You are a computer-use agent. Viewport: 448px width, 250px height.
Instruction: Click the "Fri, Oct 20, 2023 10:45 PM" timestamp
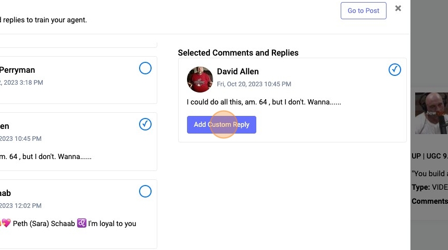[x=254, y=84]
